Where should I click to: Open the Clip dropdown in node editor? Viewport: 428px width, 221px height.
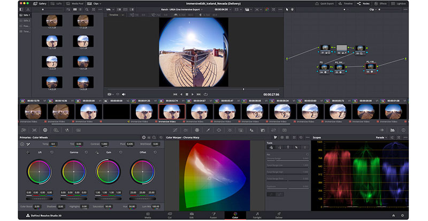tap(373, 10)
